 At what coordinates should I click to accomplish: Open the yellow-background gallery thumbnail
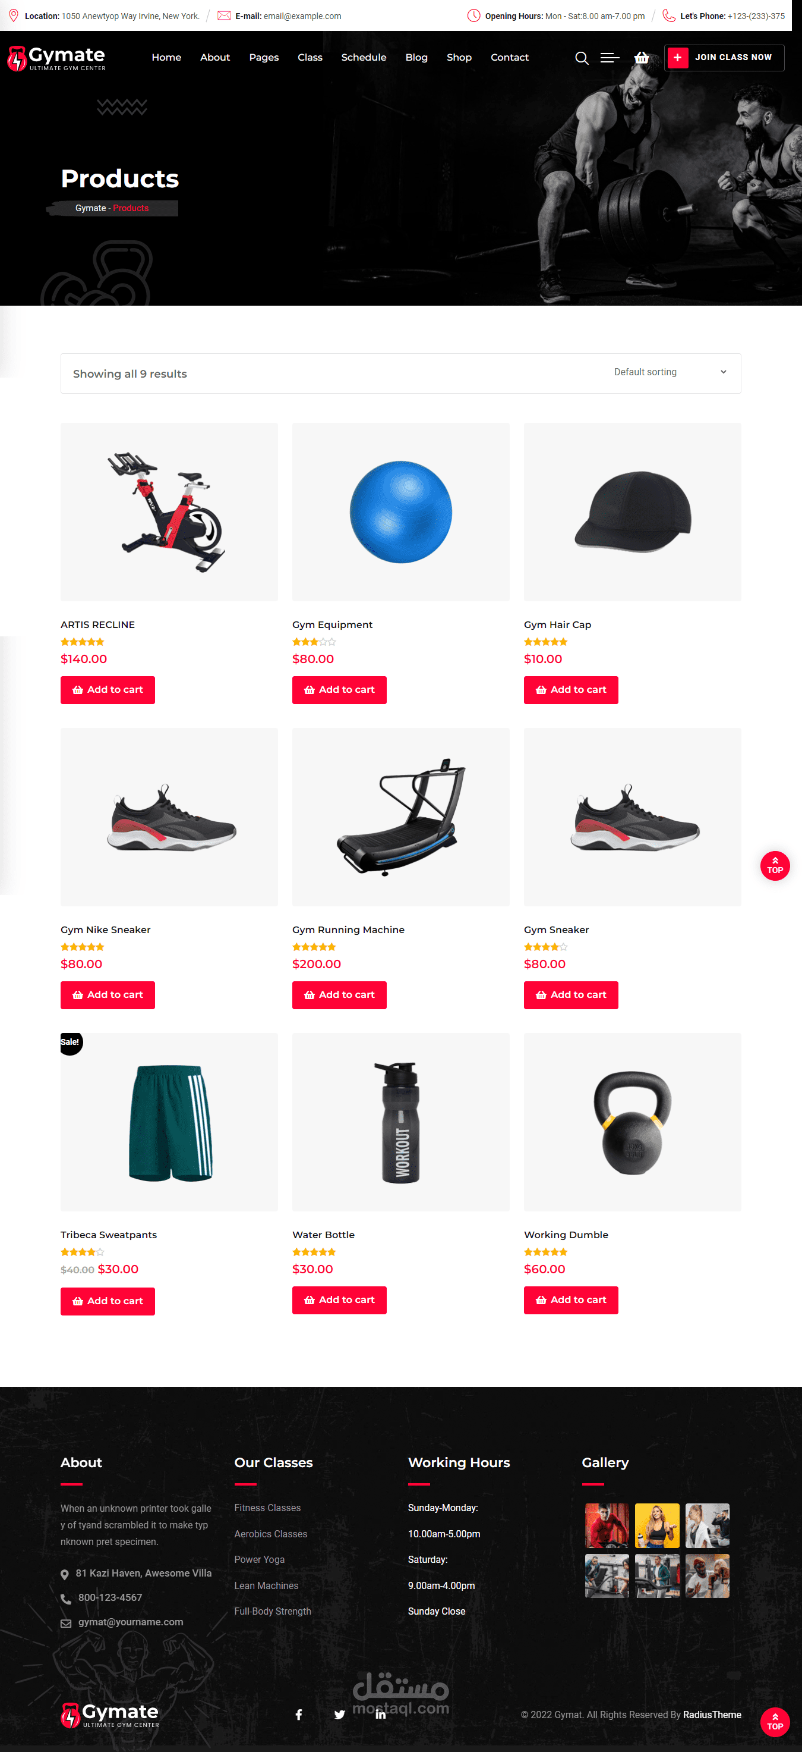657,1525
